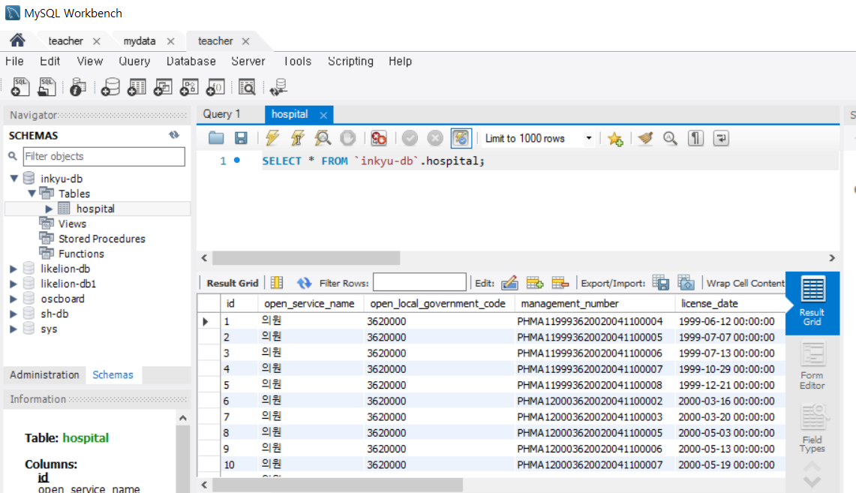This screenshot has width=856, height=493.
Task: Open Form Editor panel
Action: (812, 365)
